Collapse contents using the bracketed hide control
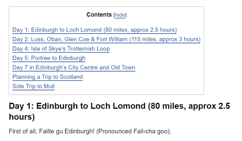 (x=120, y=15)
